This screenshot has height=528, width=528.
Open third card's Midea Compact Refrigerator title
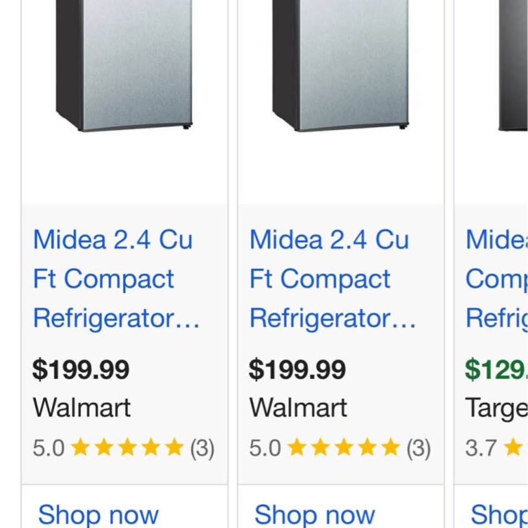(x=496, y=279)
